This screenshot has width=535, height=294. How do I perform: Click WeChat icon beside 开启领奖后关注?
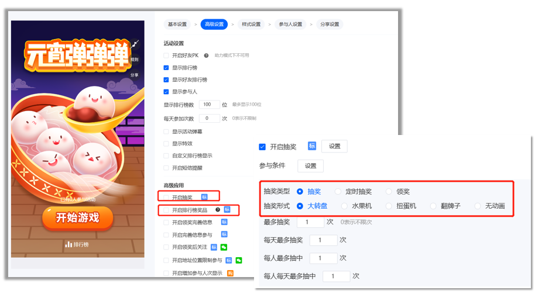click(x=224, y=247)
